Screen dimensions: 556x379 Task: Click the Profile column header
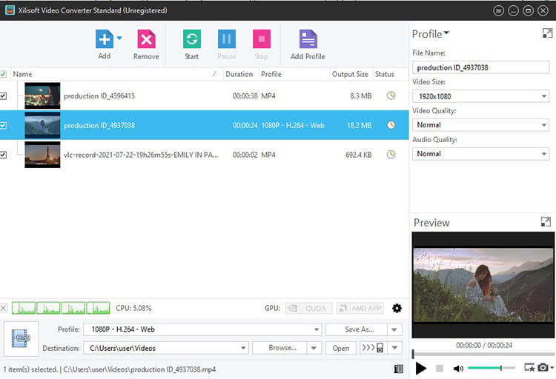click(294, 74)
